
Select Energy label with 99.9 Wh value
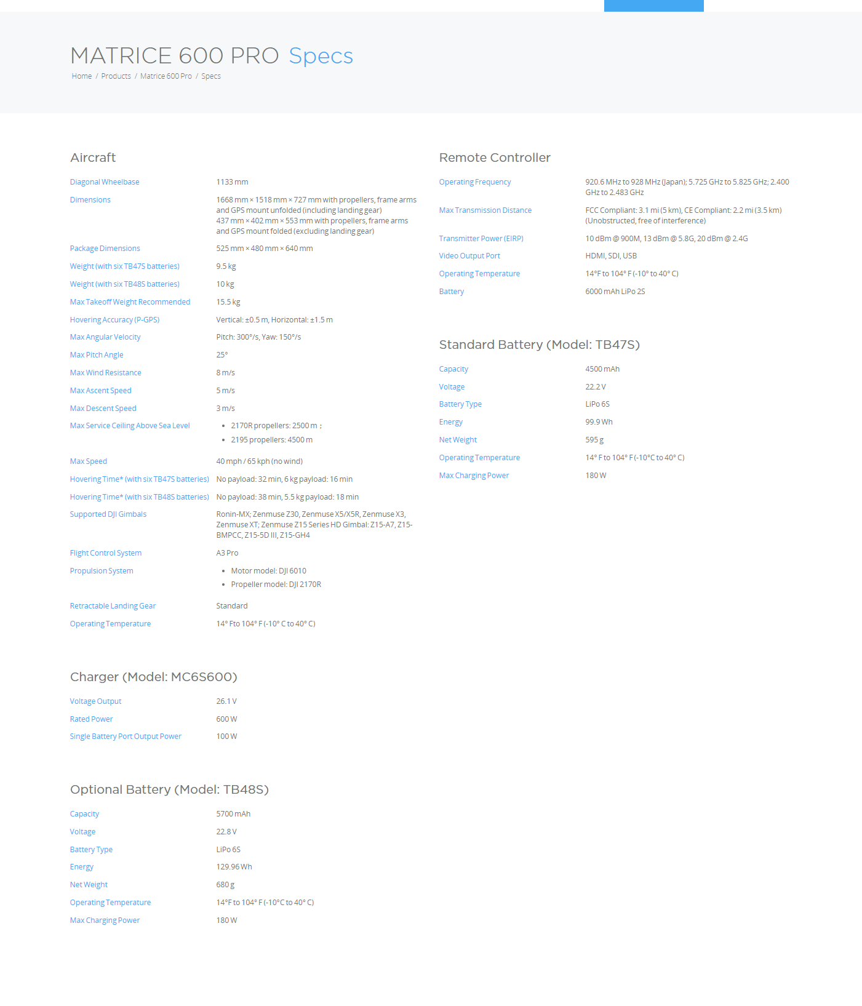[451, 422]
